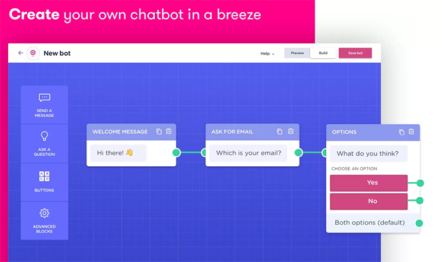
Task: Delete the Options block
Action: 412,131
